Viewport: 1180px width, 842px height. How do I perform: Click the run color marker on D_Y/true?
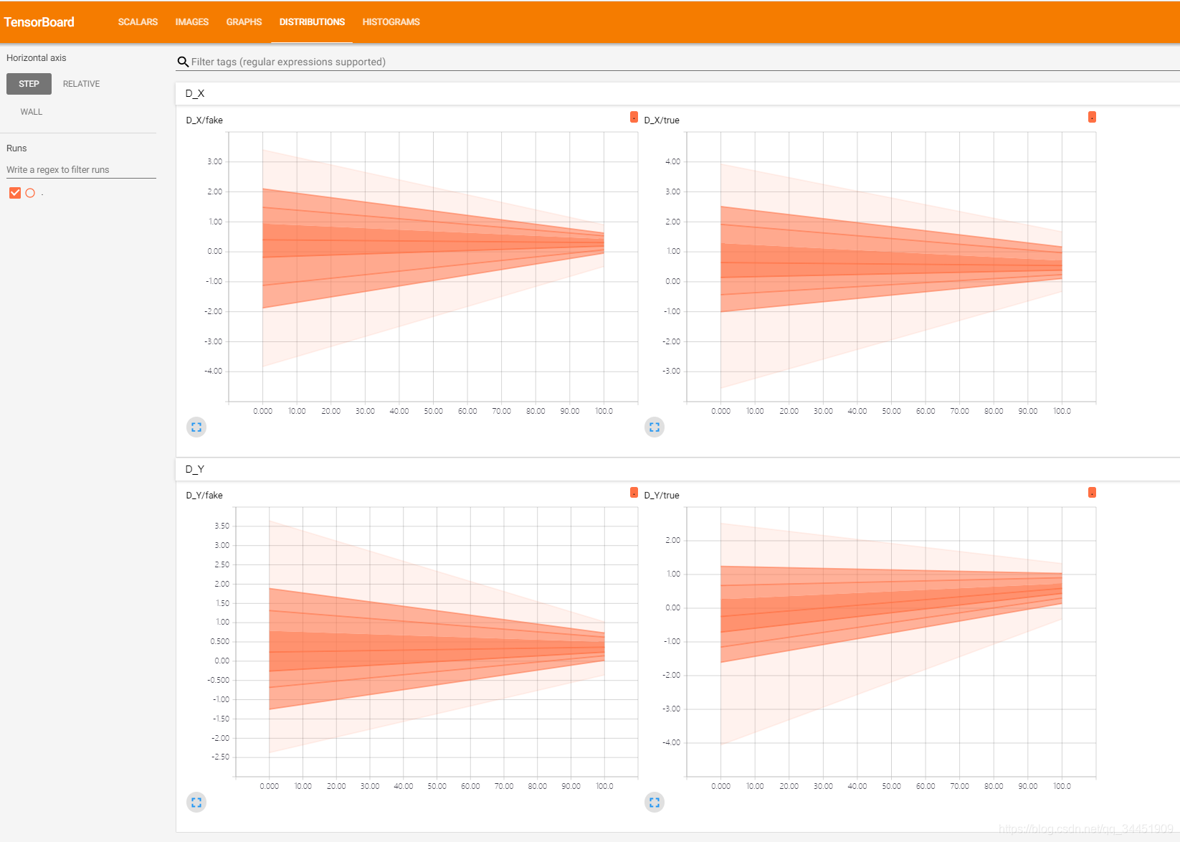(x=1092, y=493)
